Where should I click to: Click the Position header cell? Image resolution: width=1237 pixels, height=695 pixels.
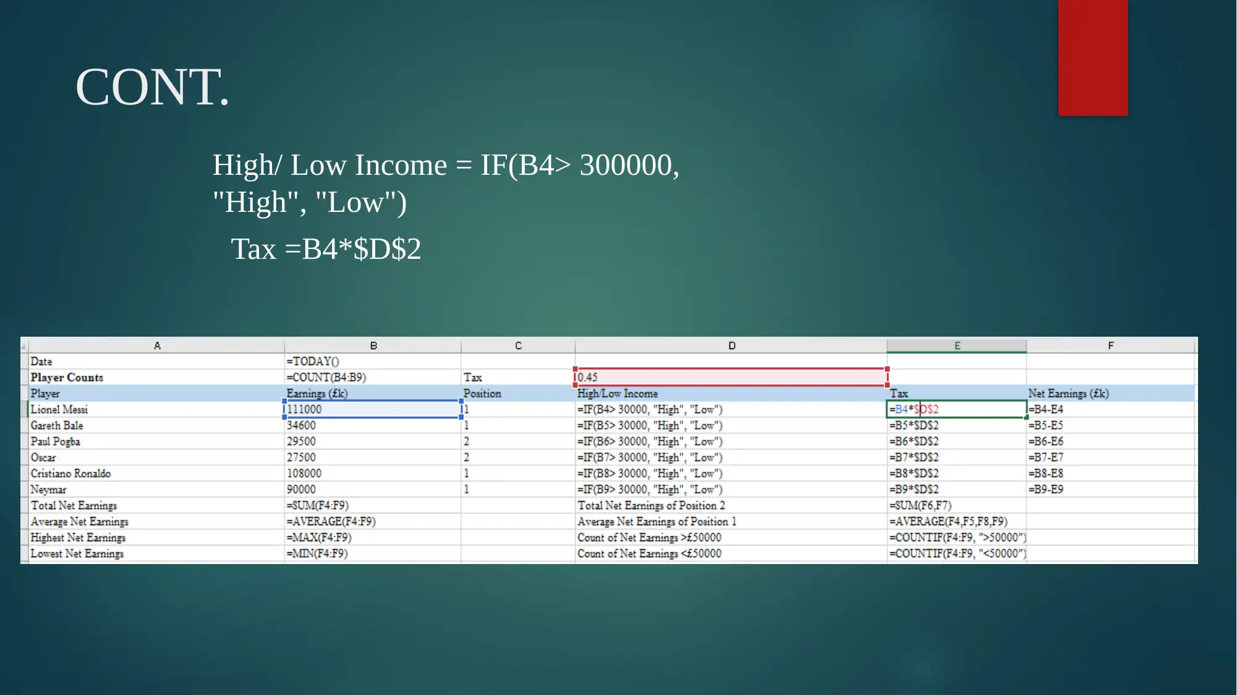click(518, 394)
